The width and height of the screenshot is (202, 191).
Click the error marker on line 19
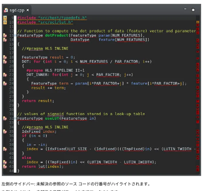5,62
